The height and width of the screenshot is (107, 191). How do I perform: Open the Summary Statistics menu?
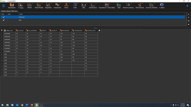pos(152,6)
